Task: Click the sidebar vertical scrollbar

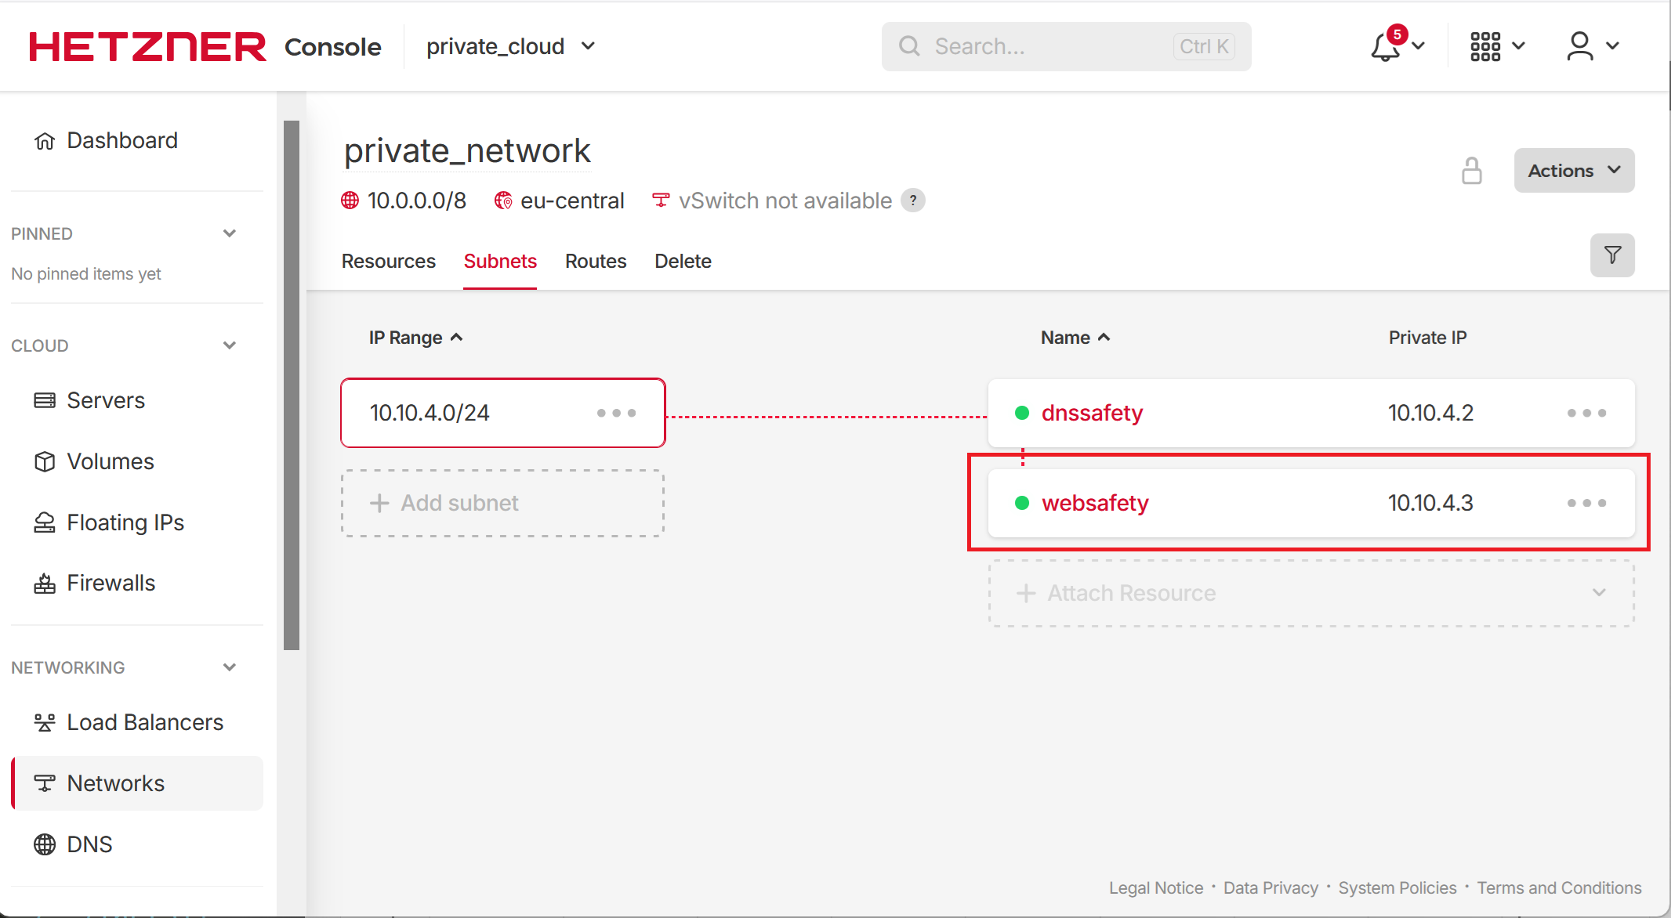Action: click(292, 385)
